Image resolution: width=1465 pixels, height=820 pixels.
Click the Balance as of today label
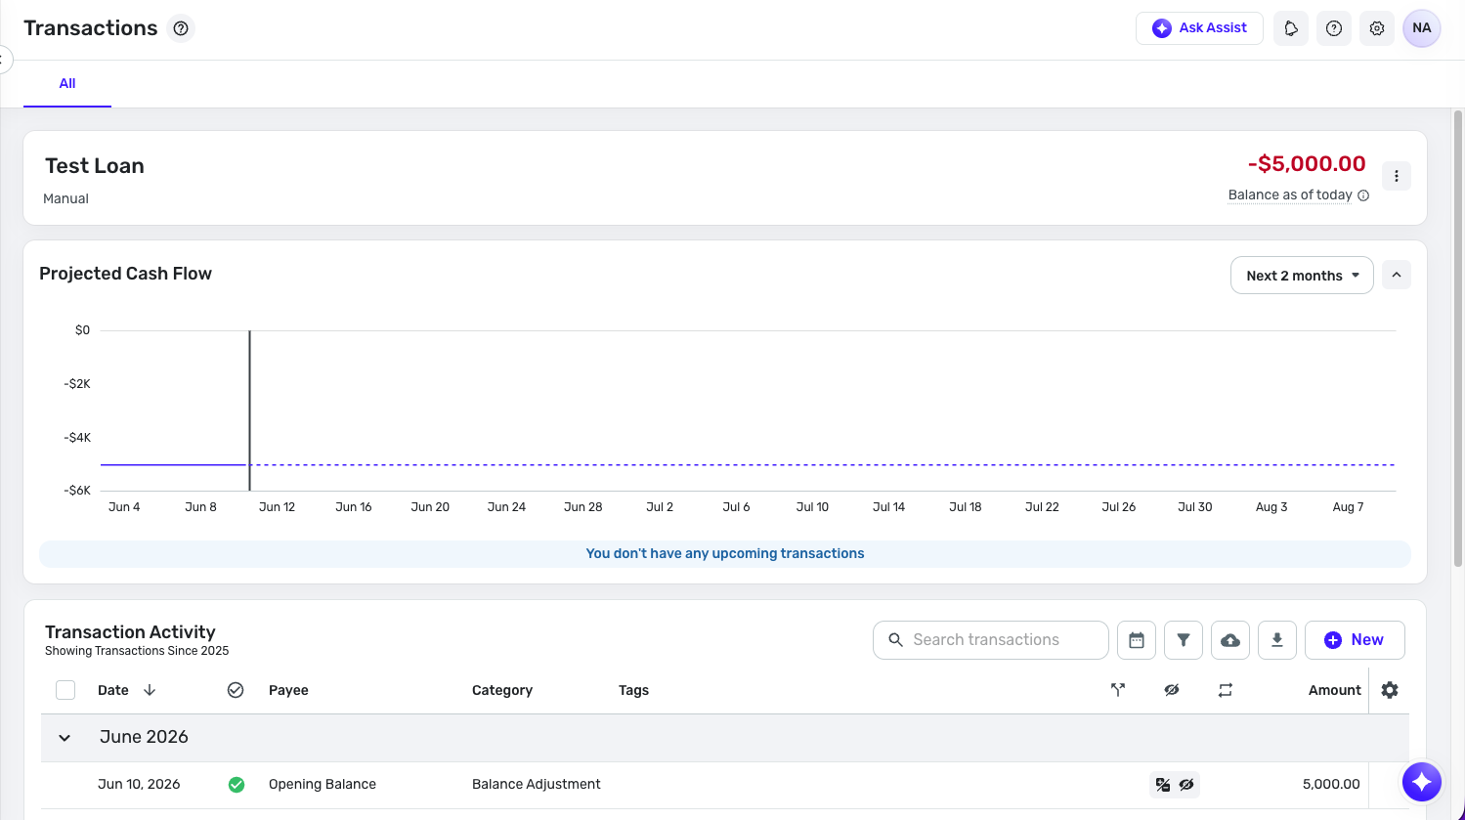(1290, 195)
